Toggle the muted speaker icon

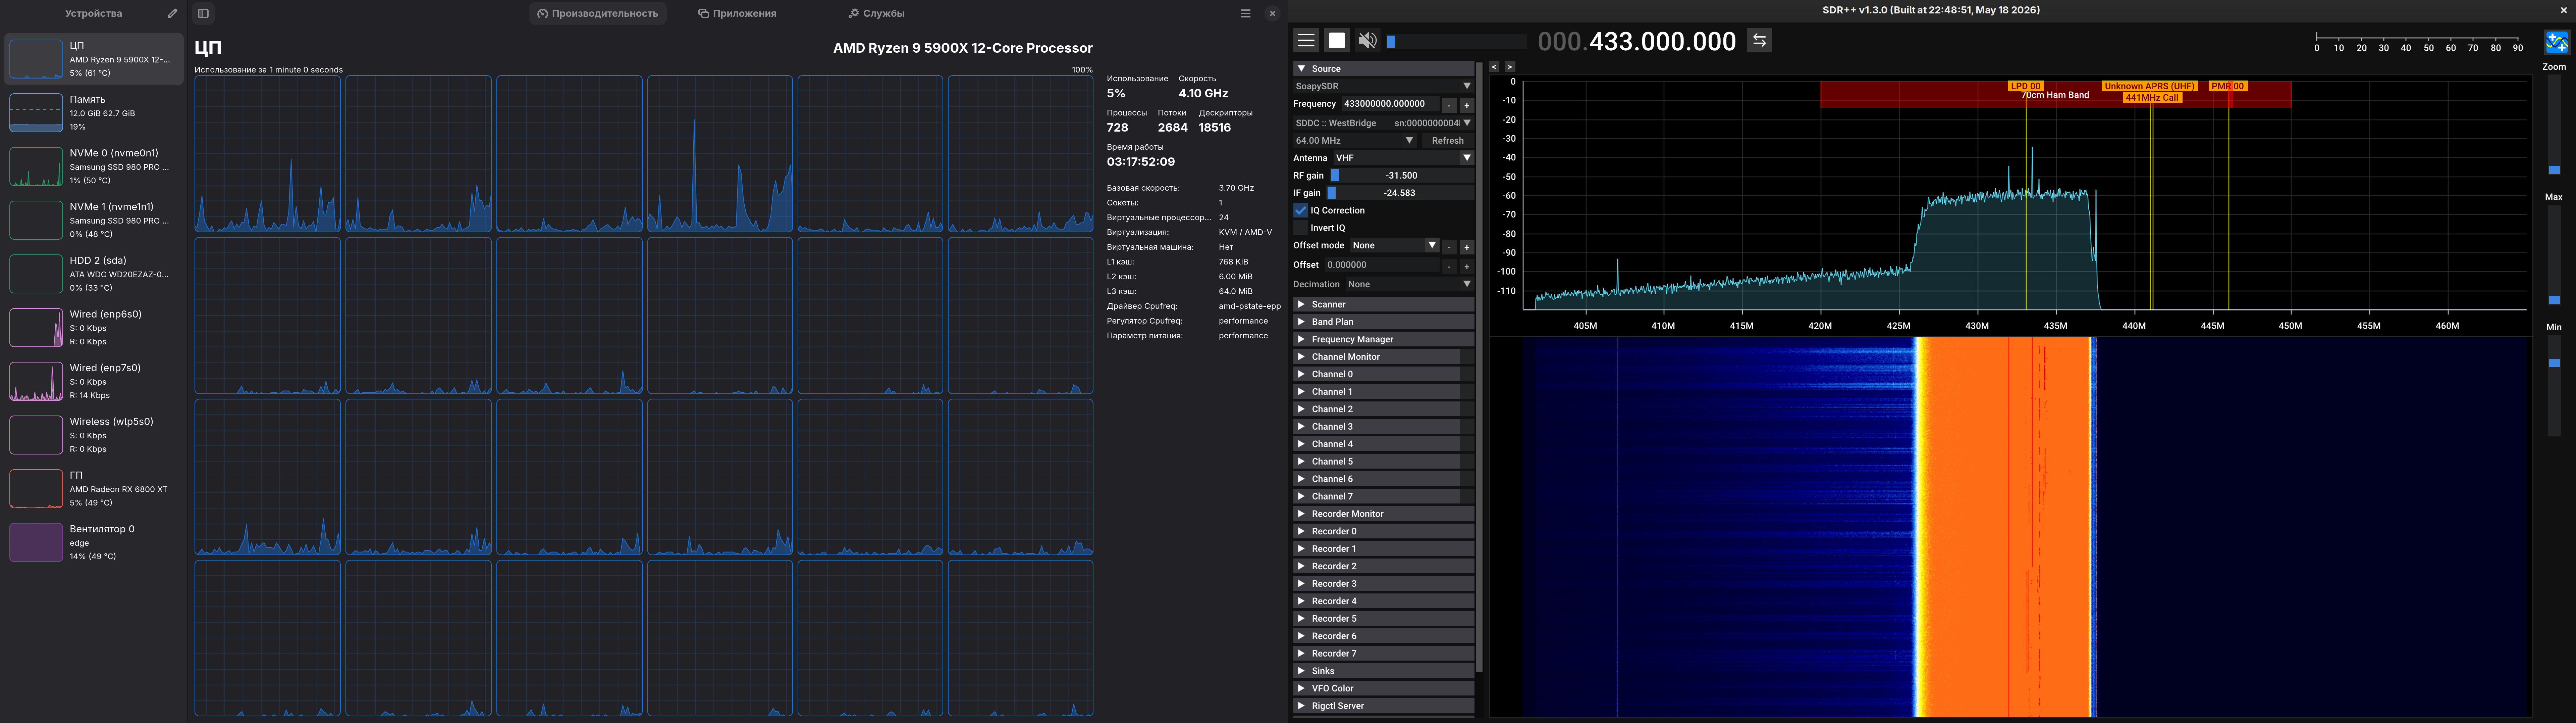(1367, 40)
